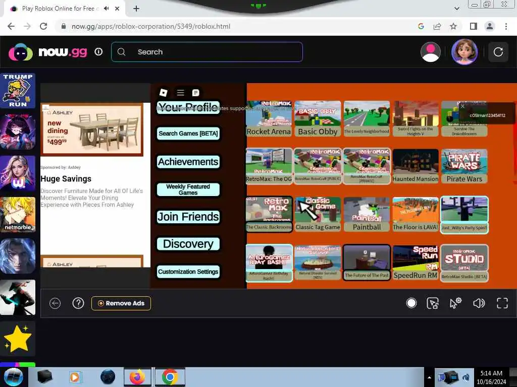The width and height of the screenshot is (517, 387).
Task: Close the c0Slman123454112 notification
Action: pyautogui.click(x=462, y=106)
